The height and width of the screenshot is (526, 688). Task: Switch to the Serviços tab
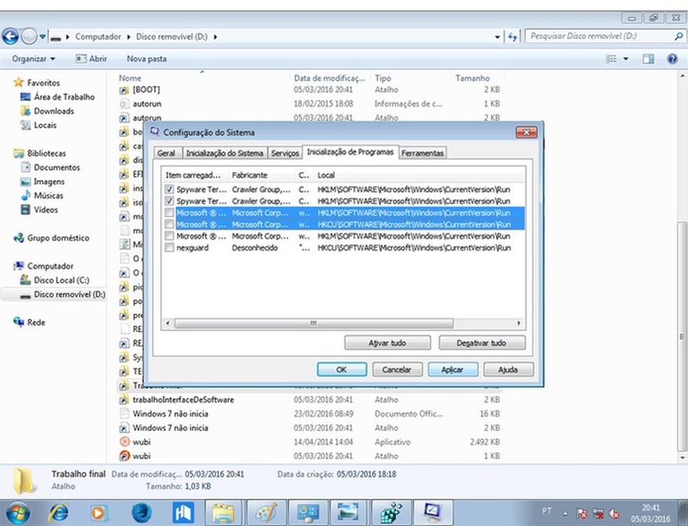[285, 153]
